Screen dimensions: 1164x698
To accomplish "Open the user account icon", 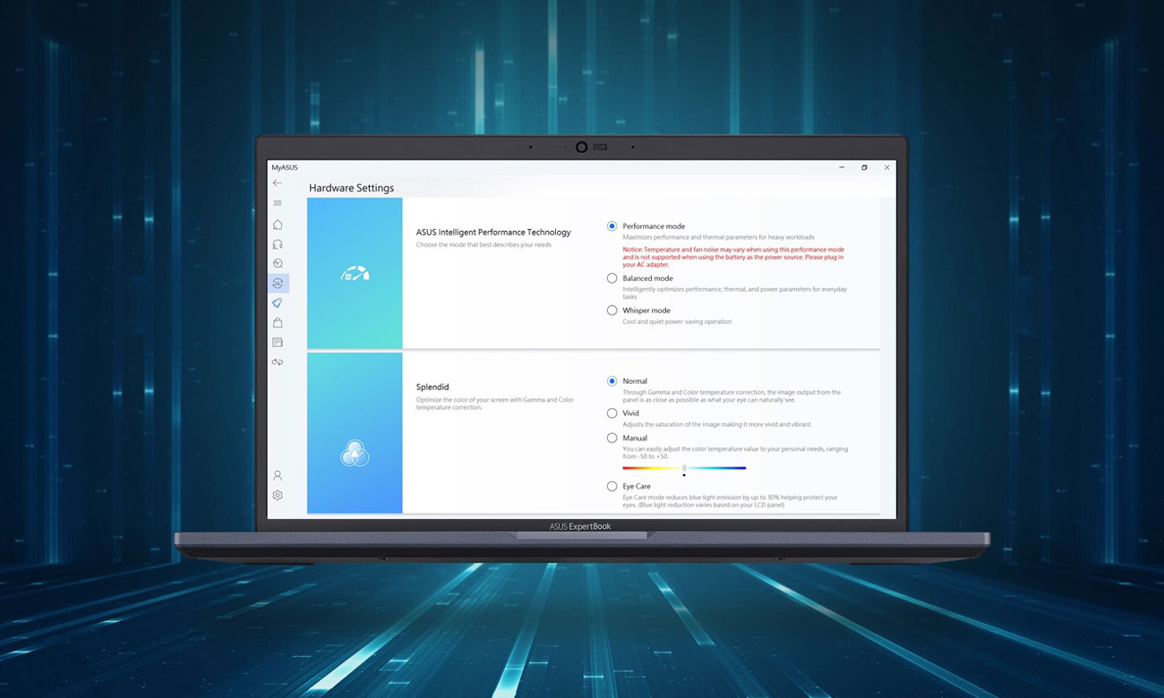I will point(278,476).
